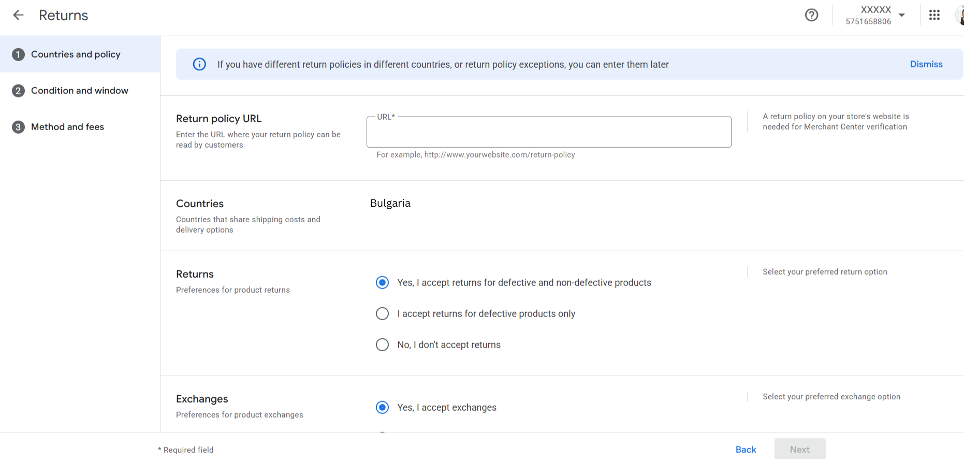Focus the return policy URL field
The width and height of the screenshot is (964, 459).
click(549, 132)
